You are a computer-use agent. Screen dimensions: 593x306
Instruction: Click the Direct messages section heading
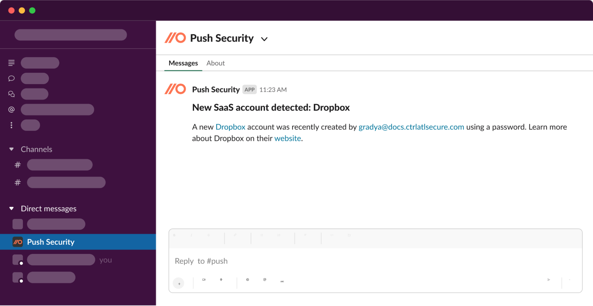coord(49,209)
